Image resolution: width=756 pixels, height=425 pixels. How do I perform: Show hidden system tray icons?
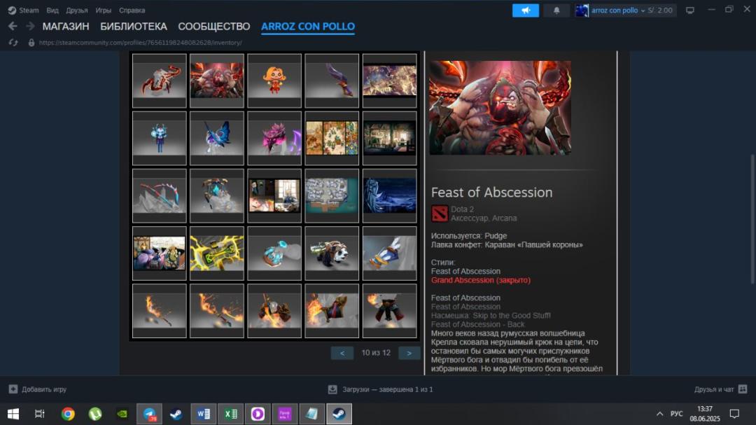tap(659, 414)
